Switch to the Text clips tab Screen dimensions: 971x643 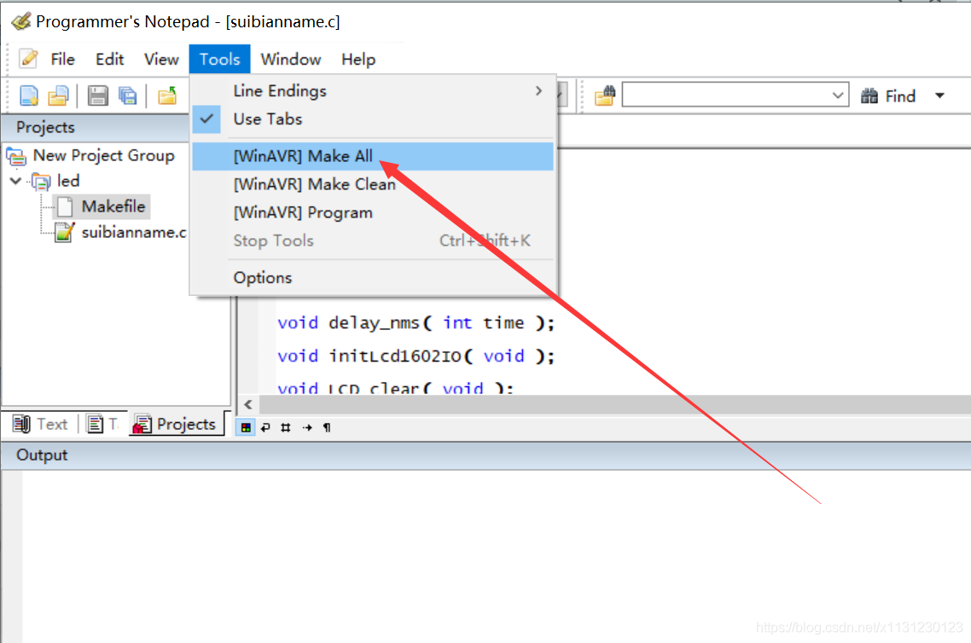[41, 424]
